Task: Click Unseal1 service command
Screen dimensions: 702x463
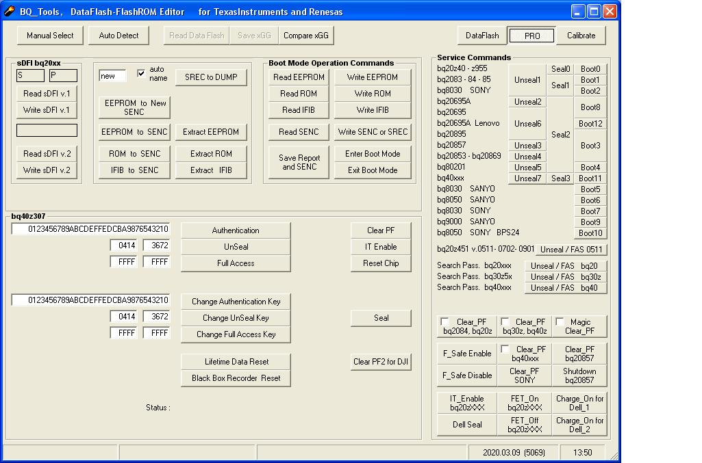Action: pos(527,80)
